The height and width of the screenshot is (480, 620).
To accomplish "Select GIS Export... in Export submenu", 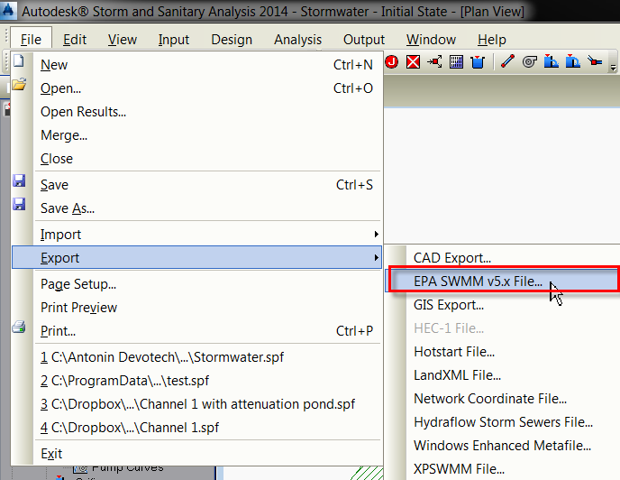I will point(502,305).
